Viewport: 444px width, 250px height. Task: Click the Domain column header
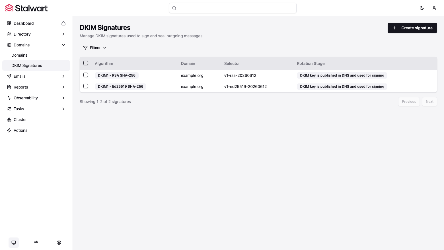click(x=188, y=63)
